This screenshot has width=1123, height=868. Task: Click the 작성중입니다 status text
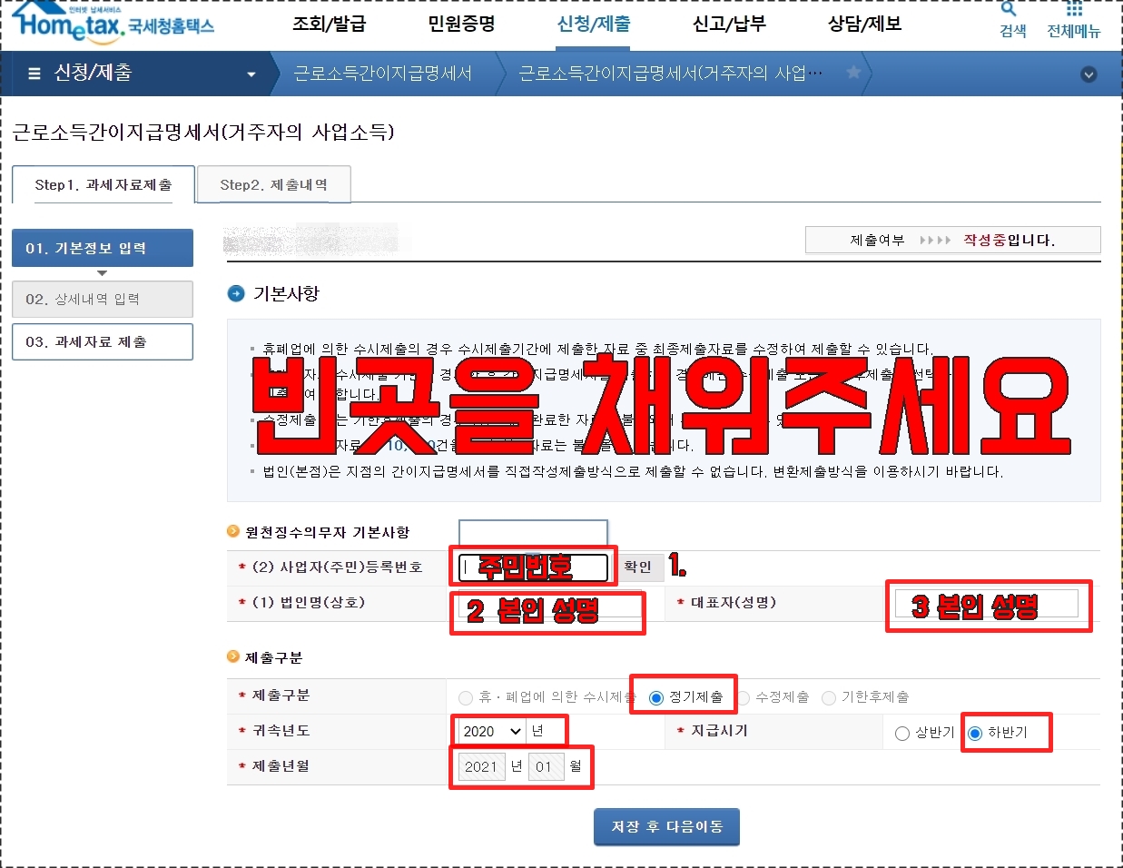(x=1009, y=241)
